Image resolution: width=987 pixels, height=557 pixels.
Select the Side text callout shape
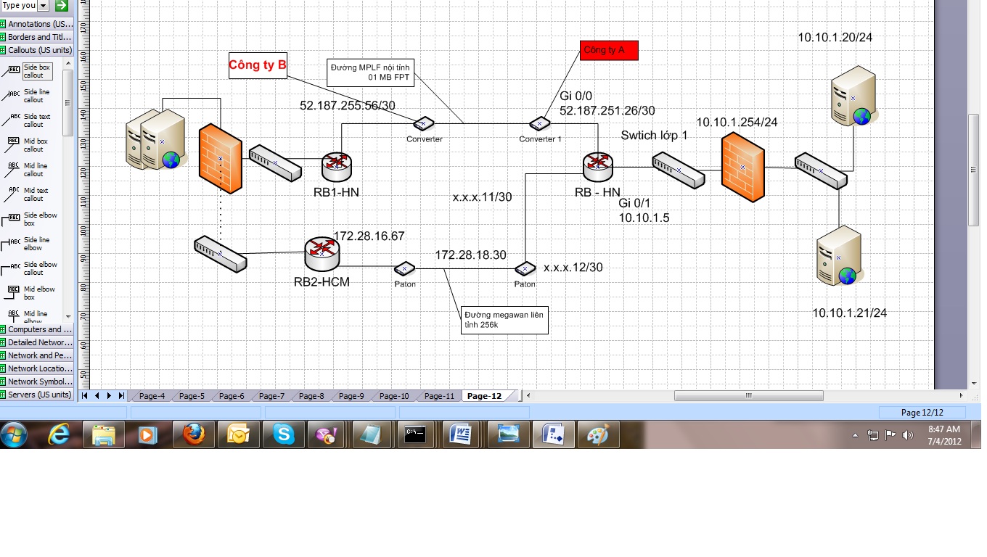(x=36, y=120)
